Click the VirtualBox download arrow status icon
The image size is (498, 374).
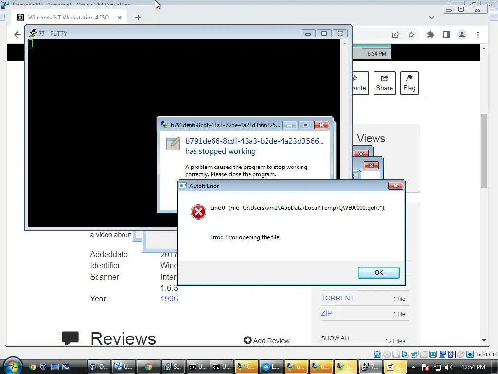470,355
